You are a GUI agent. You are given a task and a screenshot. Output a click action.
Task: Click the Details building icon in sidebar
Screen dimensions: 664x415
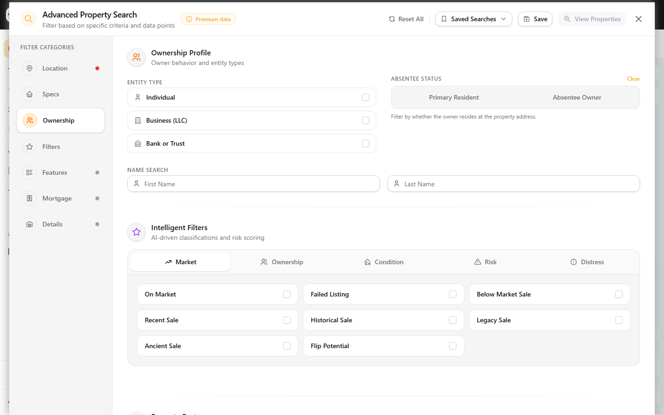point(30,224)
